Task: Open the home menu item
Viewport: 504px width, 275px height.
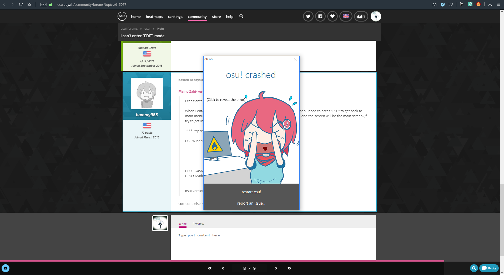Action: pos(136,17)
